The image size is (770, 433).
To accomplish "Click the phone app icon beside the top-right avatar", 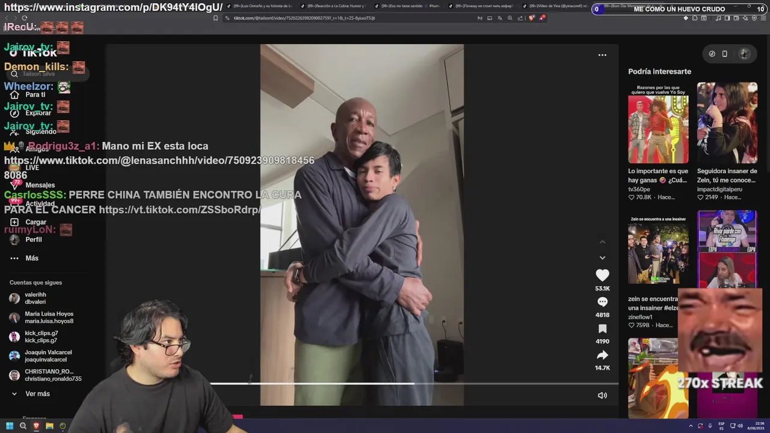I will pos(724,54).
